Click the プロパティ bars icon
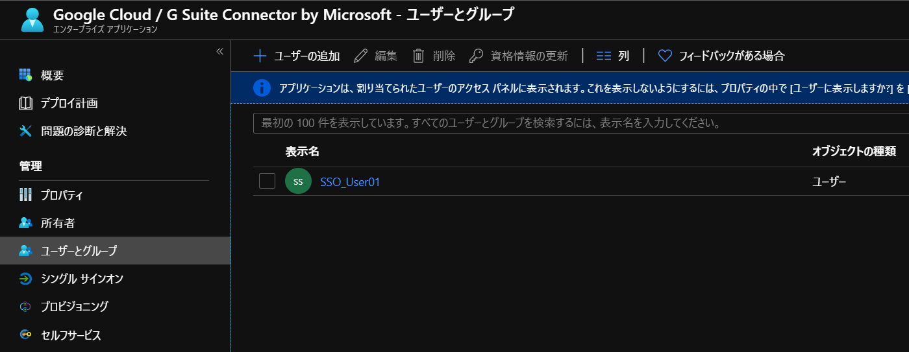The image size is (909, 352). (x=26, y=195)
